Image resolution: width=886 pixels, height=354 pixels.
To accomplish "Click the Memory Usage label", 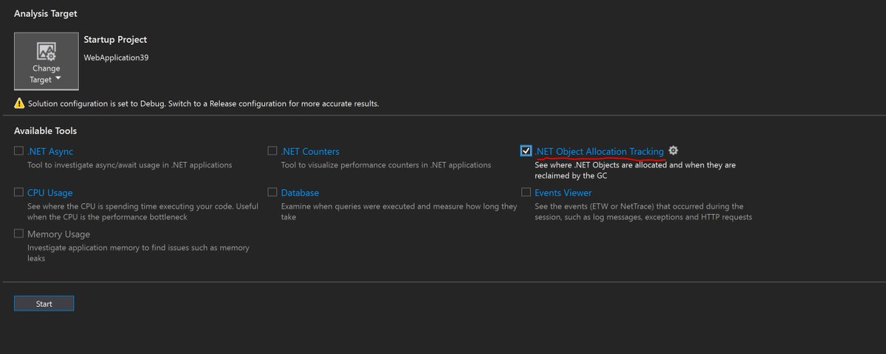I will point(59,234).
